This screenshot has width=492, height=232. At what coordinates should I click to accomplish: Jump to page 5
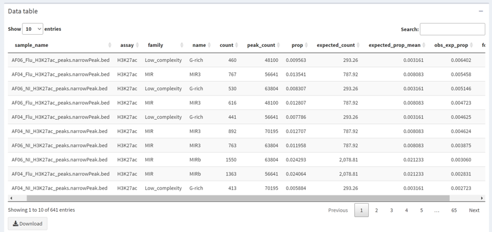pos(421,211)
